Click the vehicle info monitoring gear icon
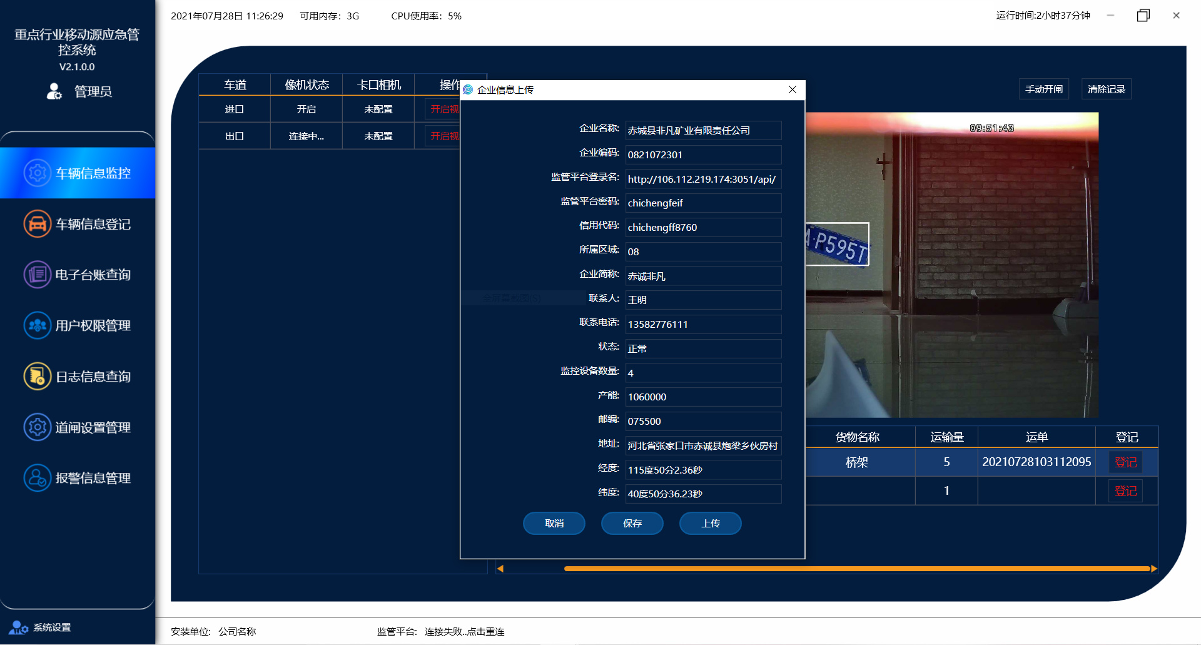Image resolution: width=1201 pixels, height=645 pixels. (37, 173)
